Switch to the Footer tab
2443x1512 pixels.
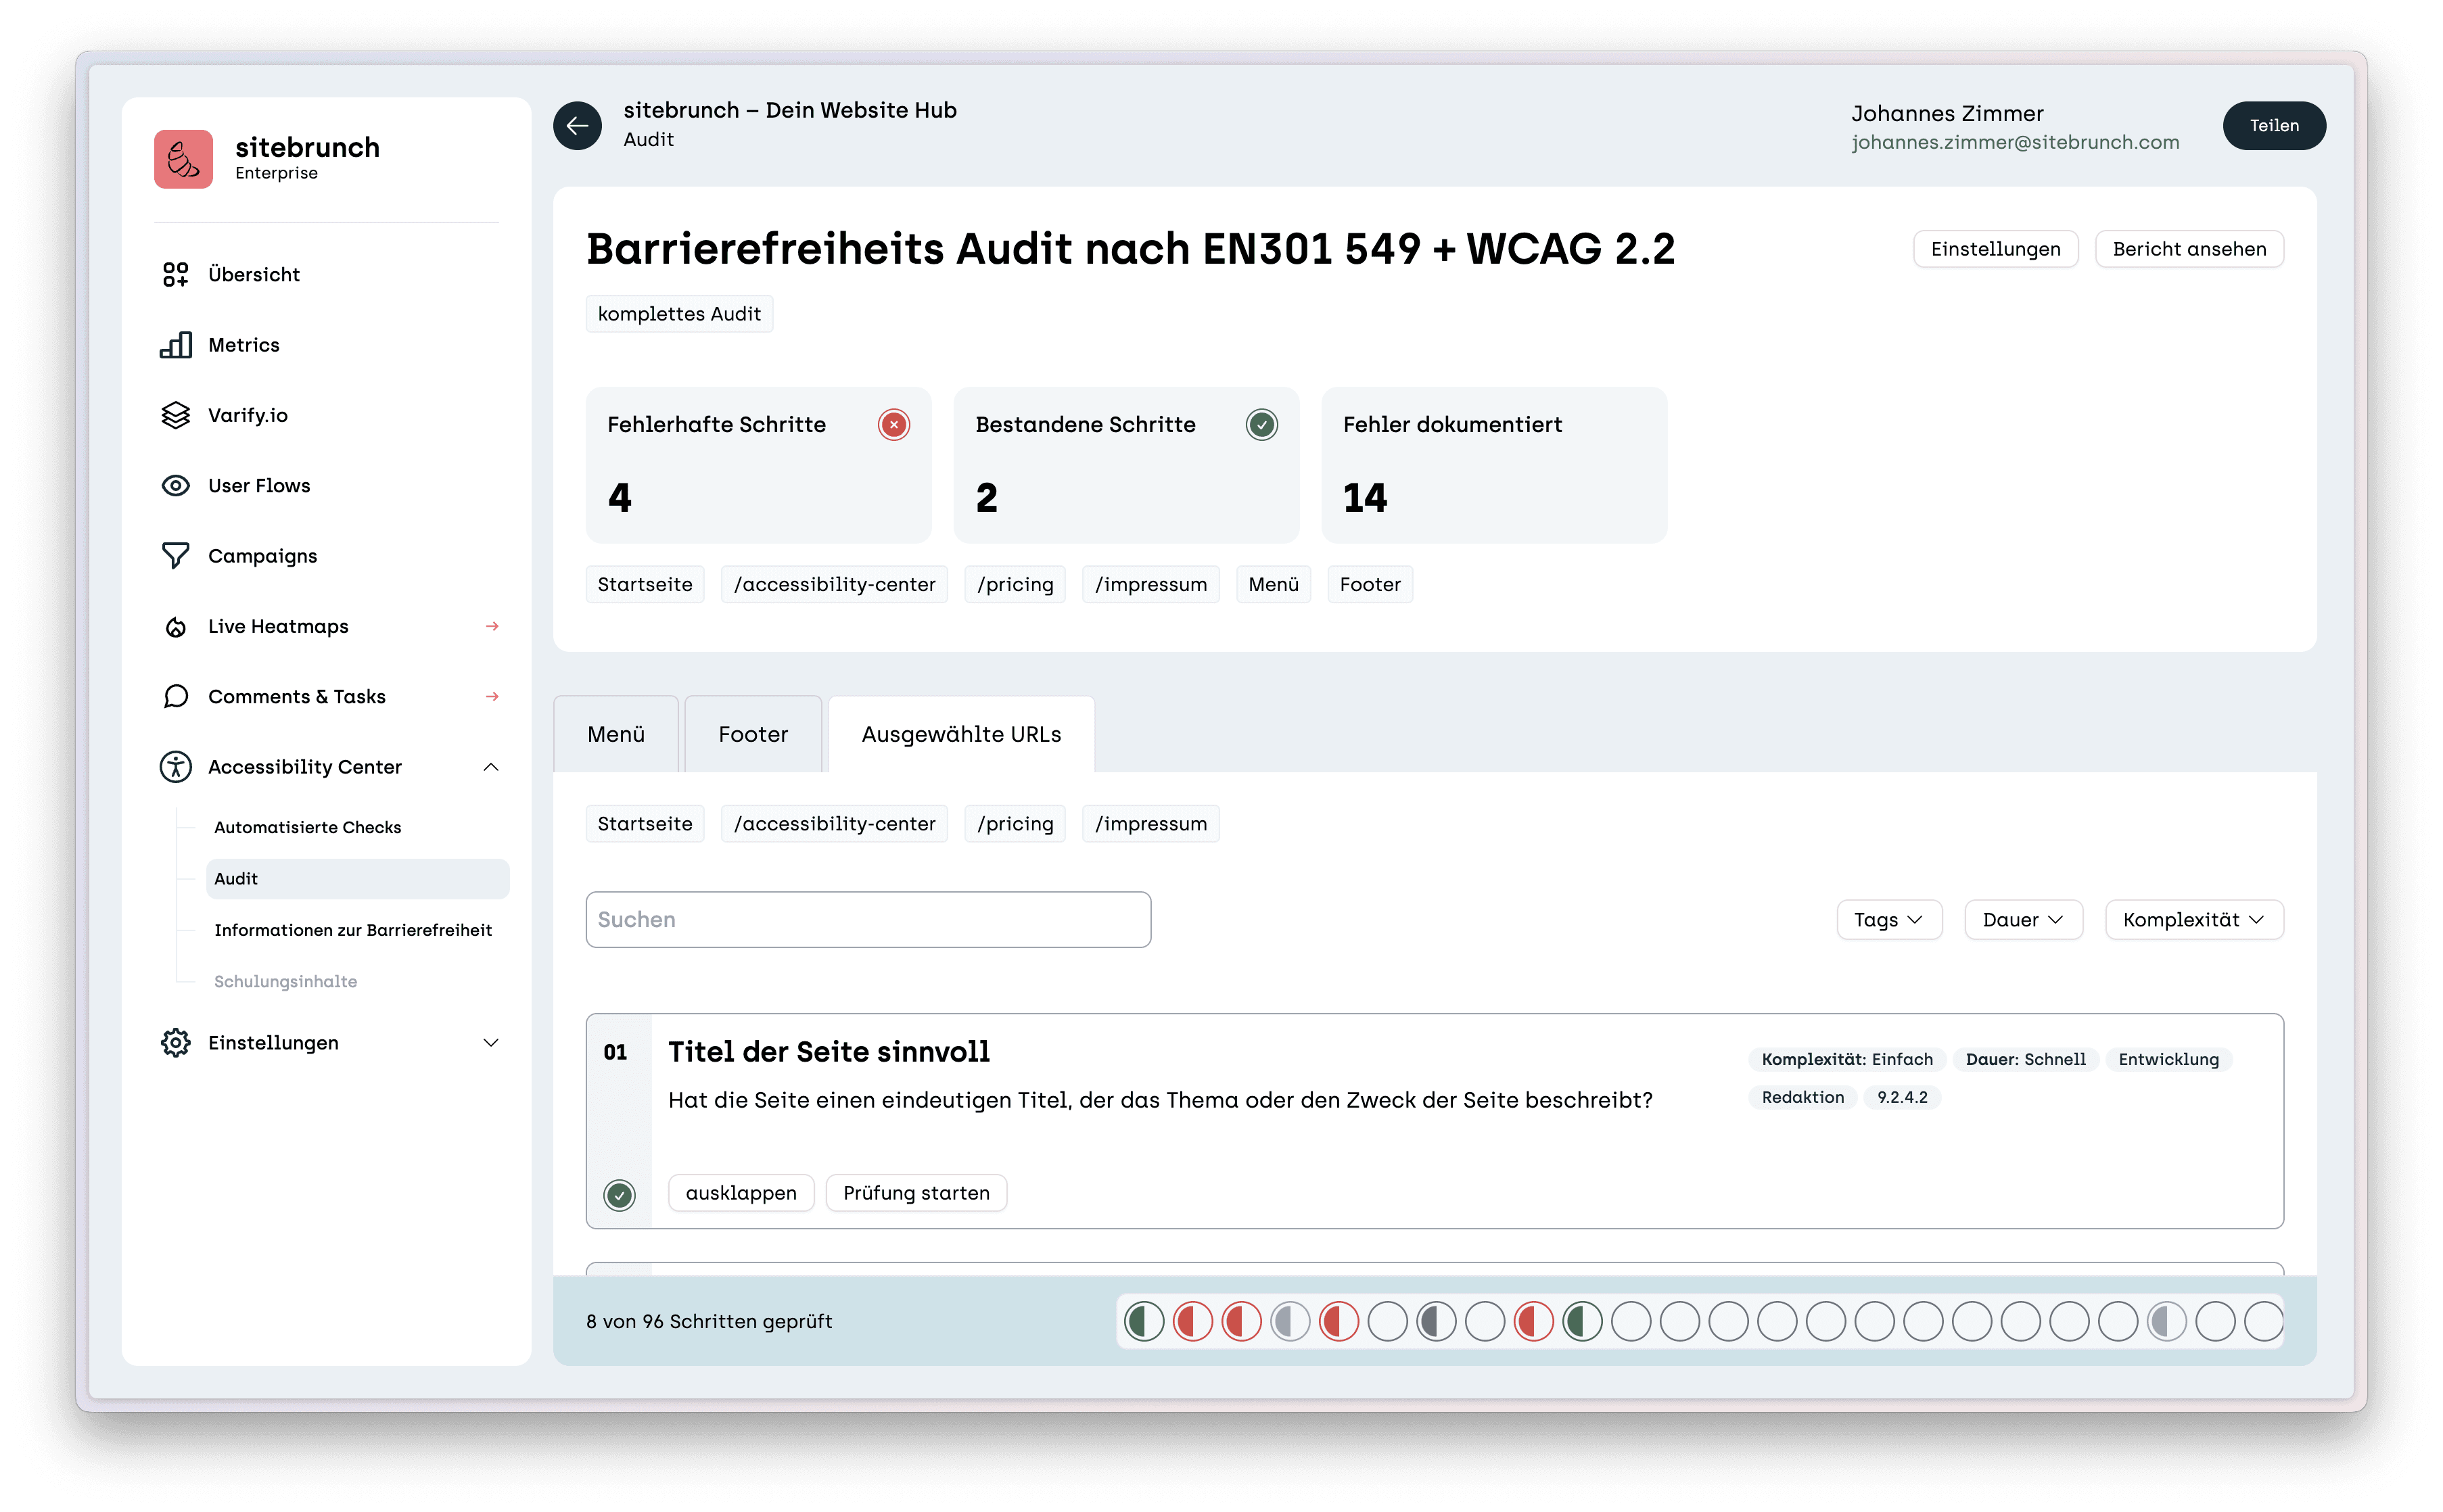coord(752,733)
